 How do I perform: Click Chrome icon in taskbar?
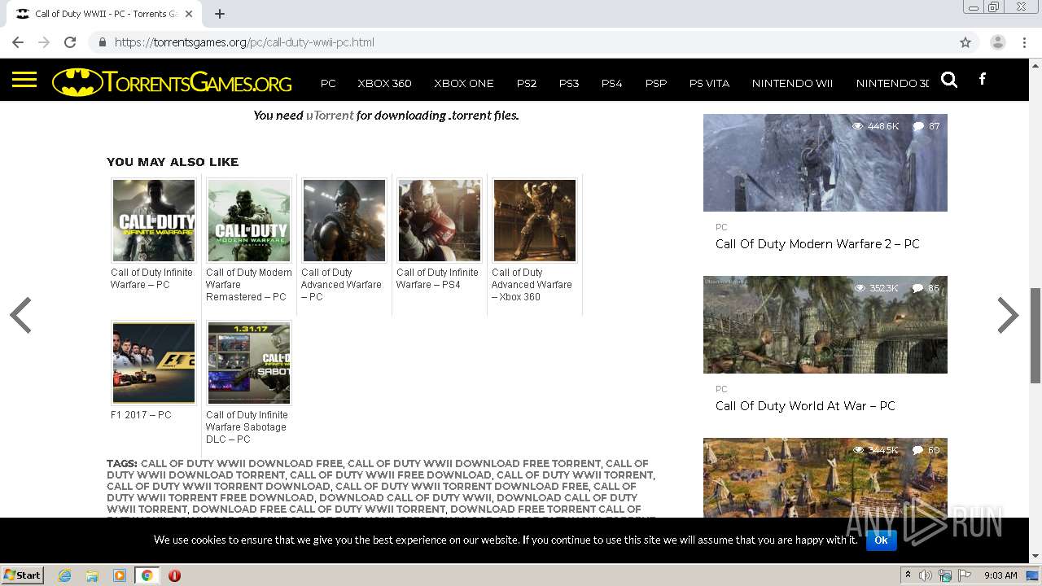pyautogui.click(x=147, y=575)
